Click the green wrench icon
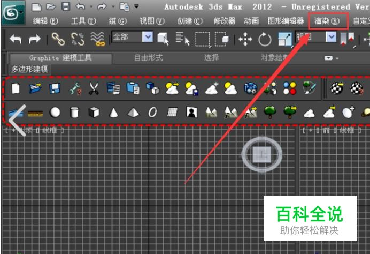The width and height of the screenshot is (370, 254). click(75, 89)
